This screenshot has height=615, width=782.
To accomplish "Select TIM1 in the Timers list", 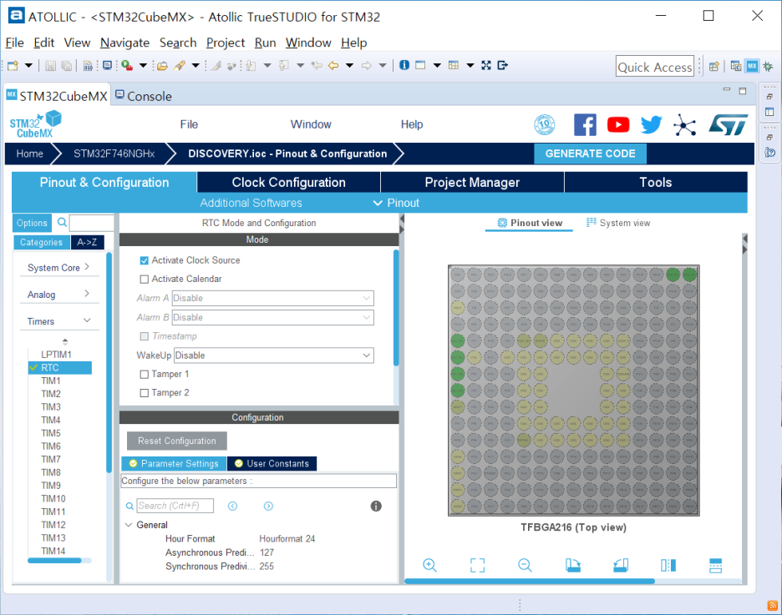I will point(50,381).
